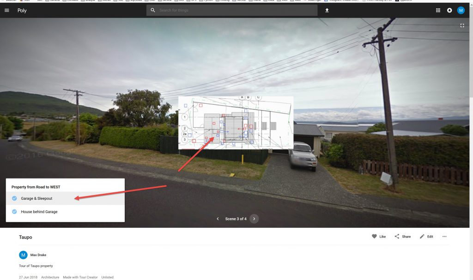This screenshot has height=280, width=473.
Task: Open the notifications bell icon
Action: point(449,10)
